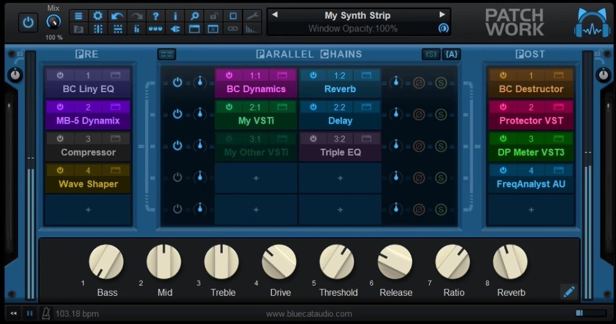Click the metronome icon next to bpm
The image size is (616, 324).
(46, 313)
